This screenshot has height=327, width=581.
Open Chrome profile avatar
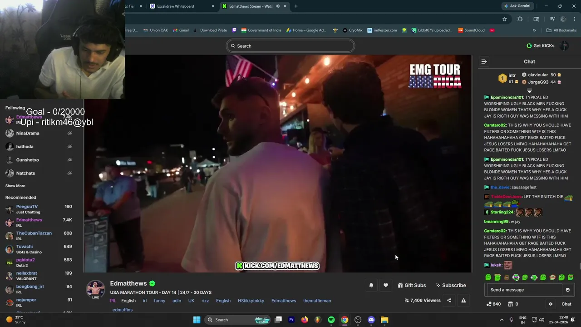pyautogui.click(x=563, y=19)
